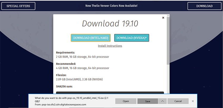
Task: Download the NVIDIA ISO
Action: 131,38
